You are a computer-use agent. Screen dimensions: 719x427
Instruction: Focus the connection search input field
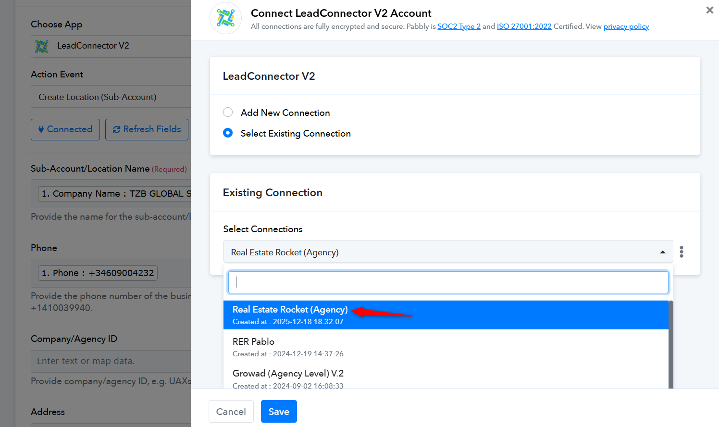[448, 282]
